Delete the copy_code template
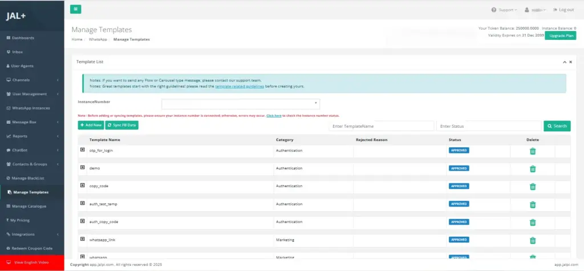The height and width of the screenshot is (271, 584). tap(533, 187)
